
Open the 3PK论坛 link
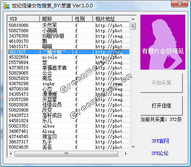click(160, 153)
